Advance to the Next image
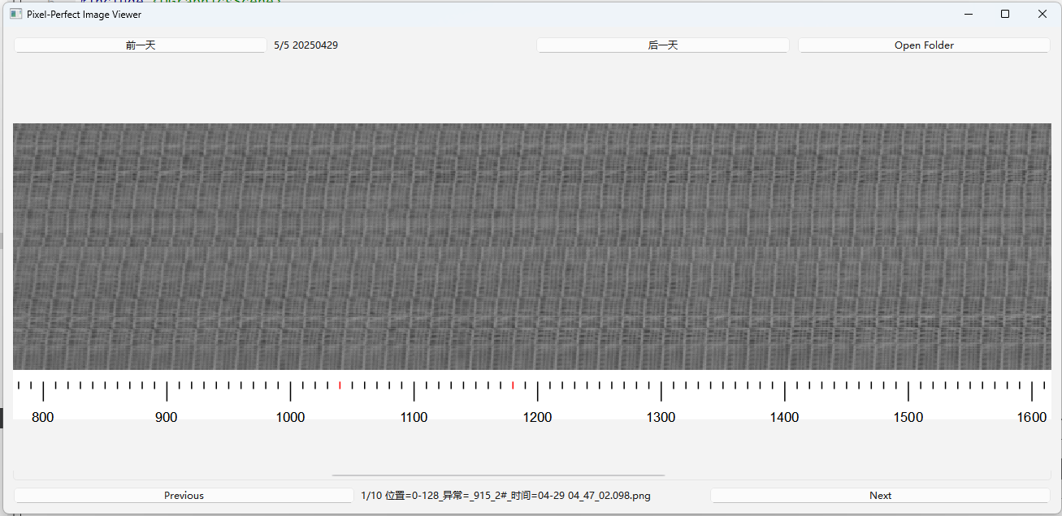Image resolution: width=1062 pixels, height=516 pixels. point(880,495)
